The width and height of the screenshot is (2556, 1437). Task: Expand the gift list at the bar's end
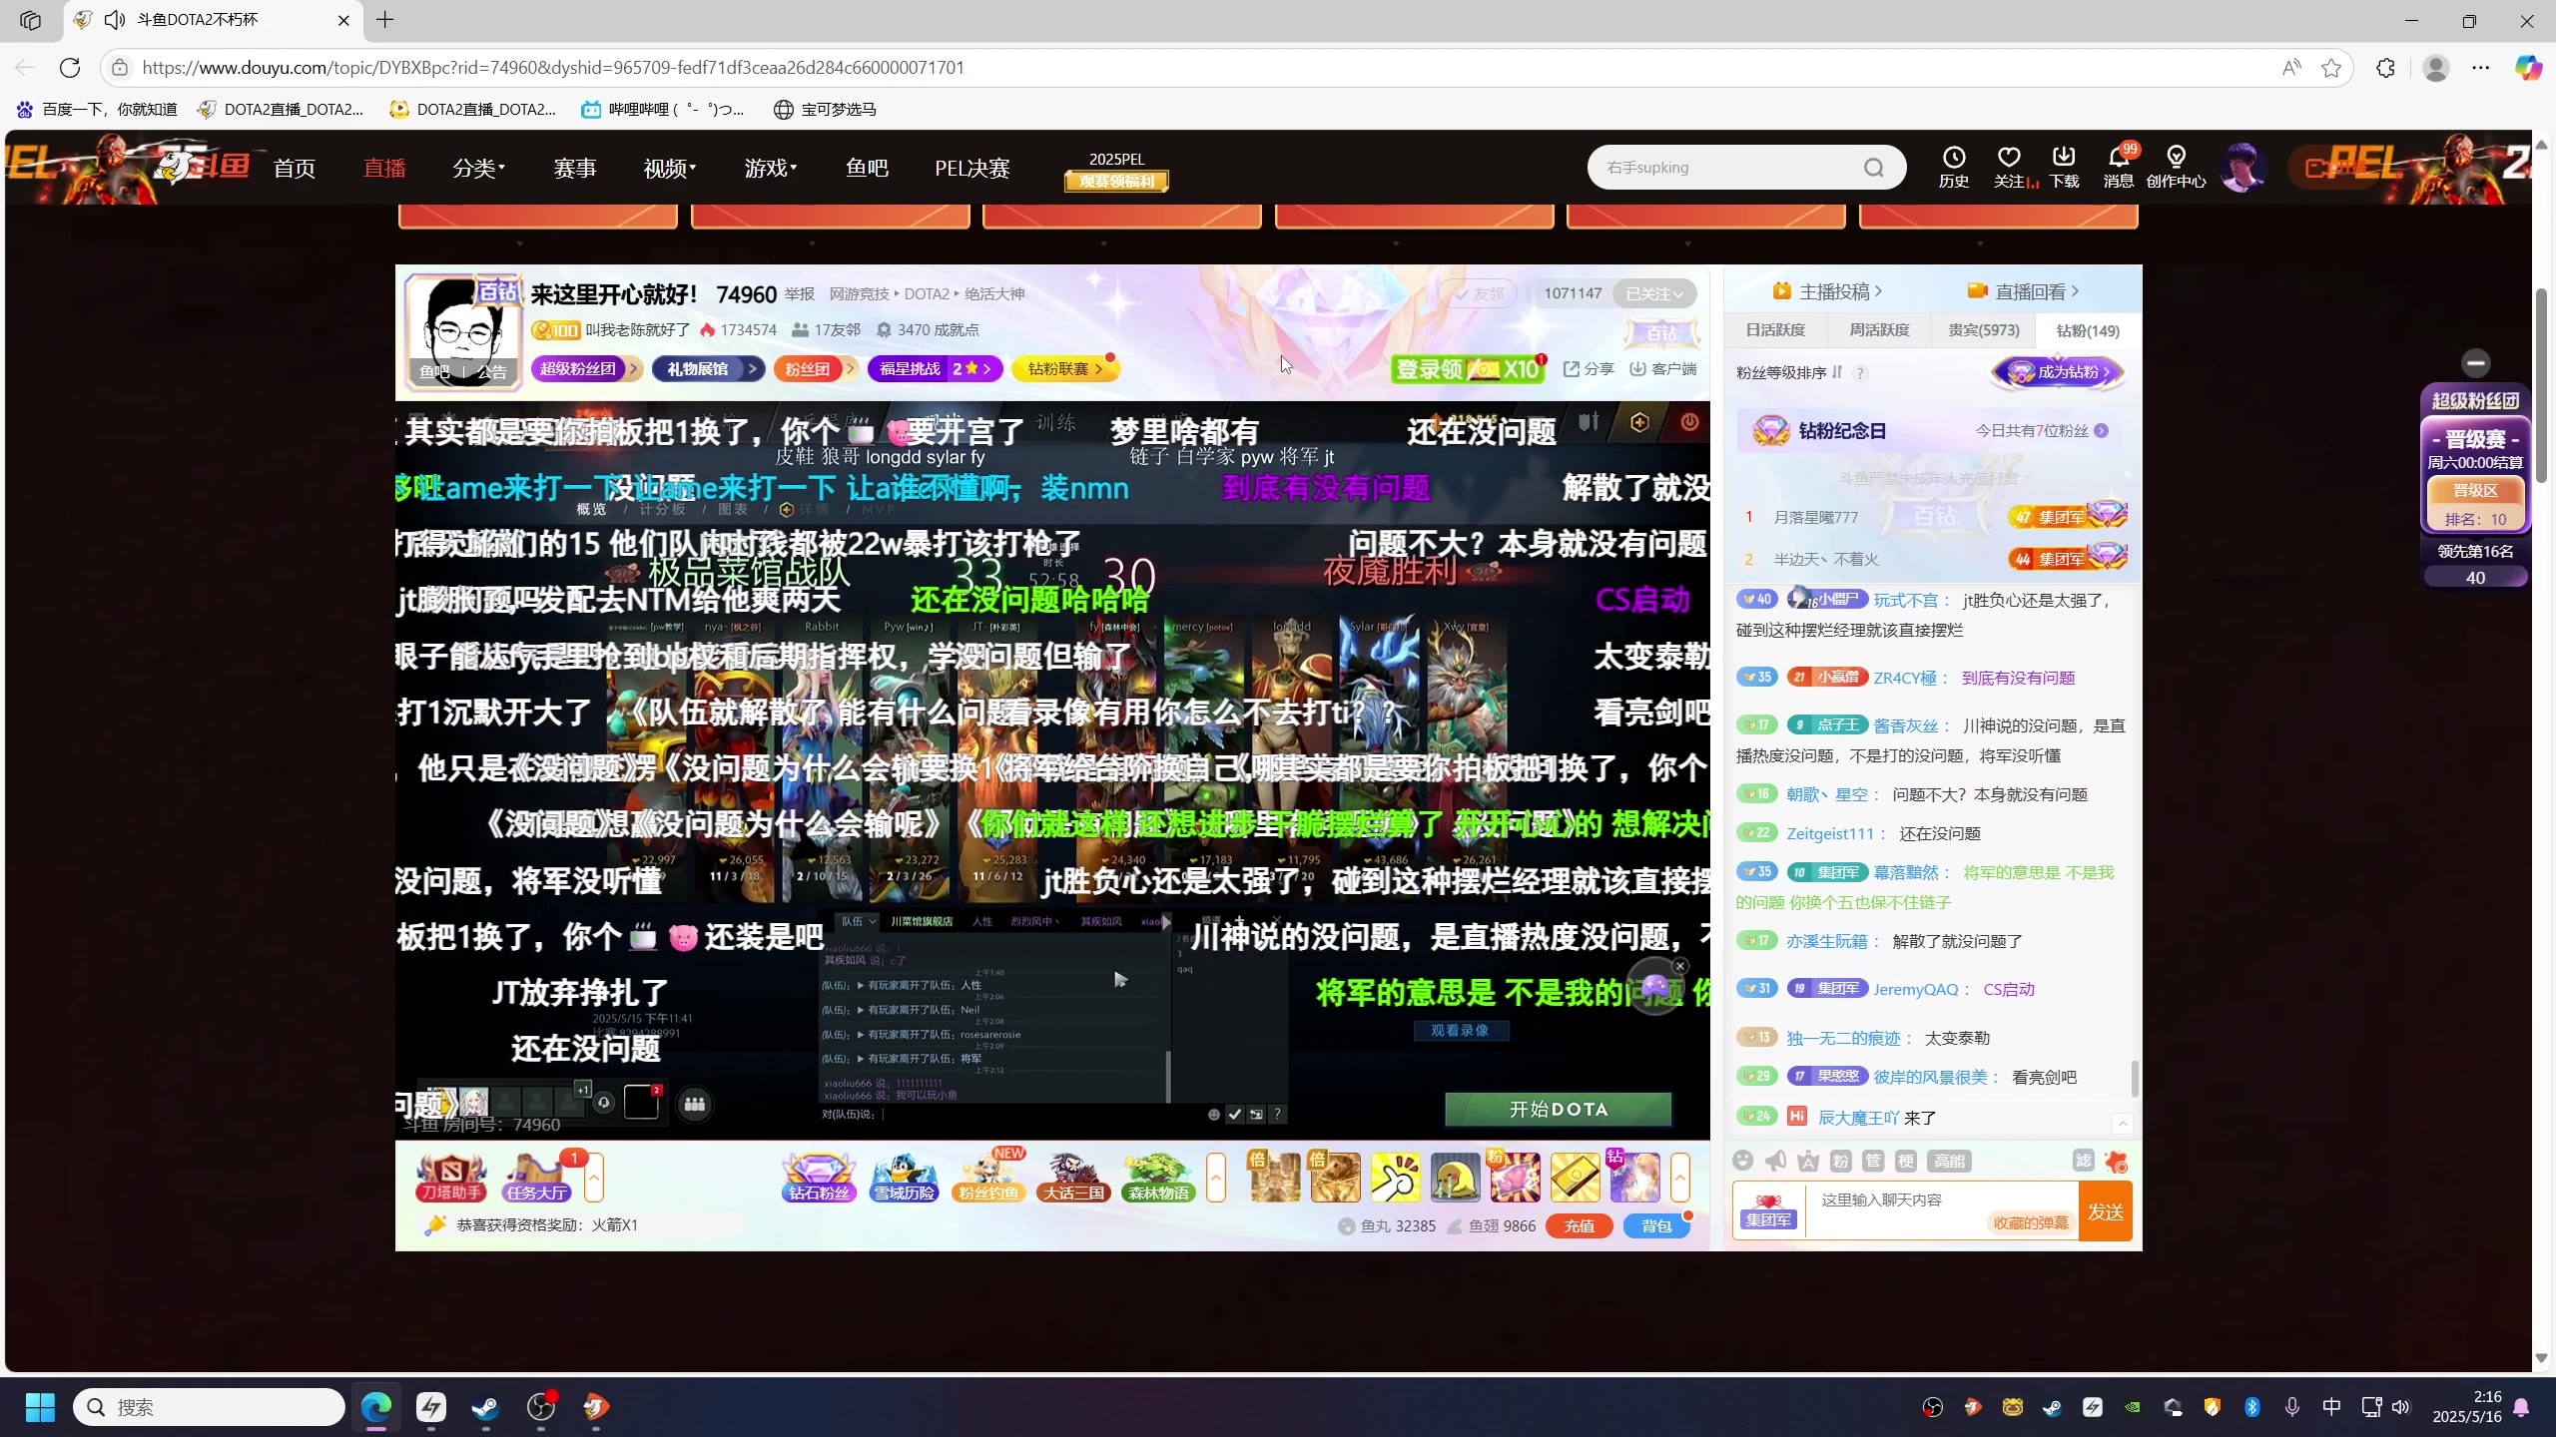(1680, 1178)
